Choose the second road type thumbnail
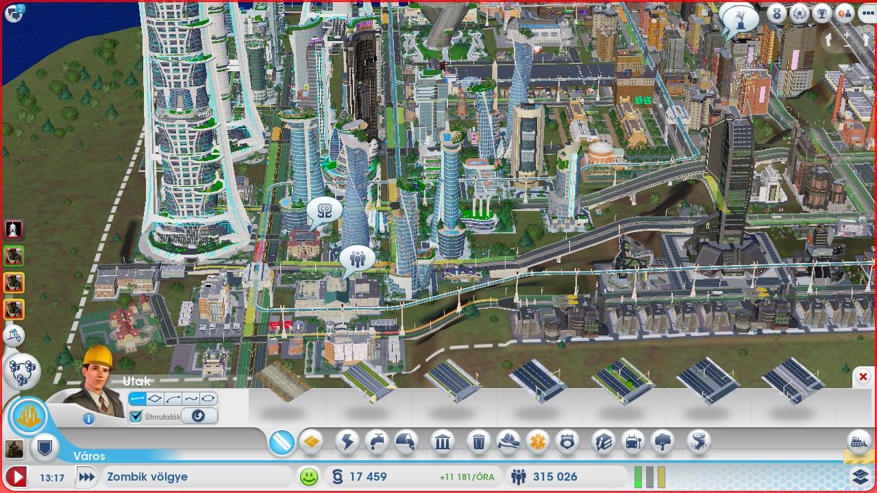 point(368,382)
